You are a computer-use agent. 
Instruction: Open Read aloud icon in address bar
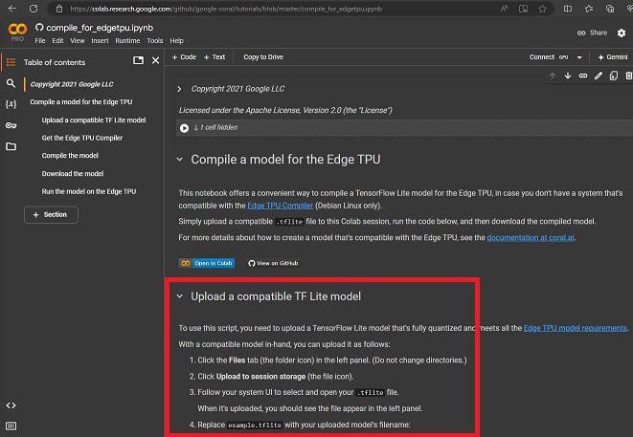[x=505, y=9]
